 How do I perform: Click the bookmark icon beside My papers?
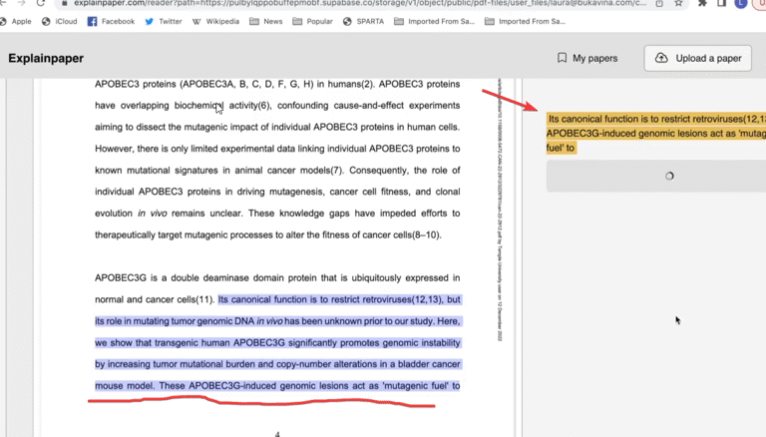562,59
